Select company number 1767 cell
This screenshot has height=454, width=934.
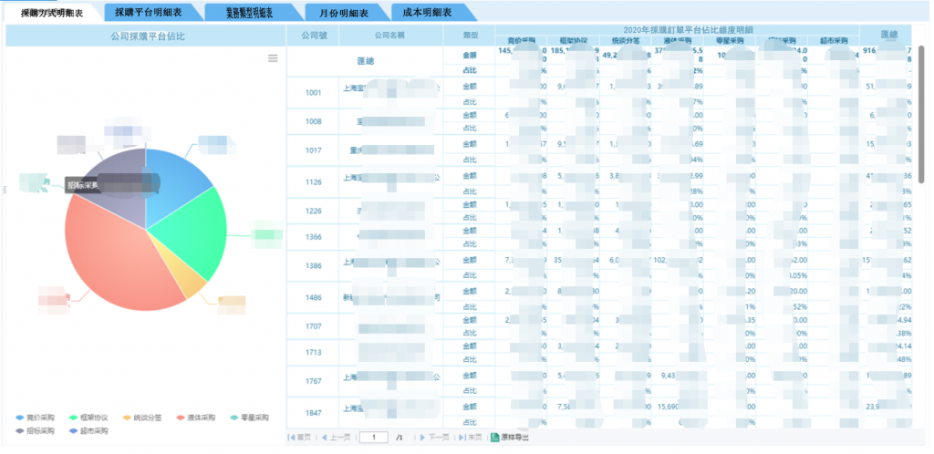[313, 381]
